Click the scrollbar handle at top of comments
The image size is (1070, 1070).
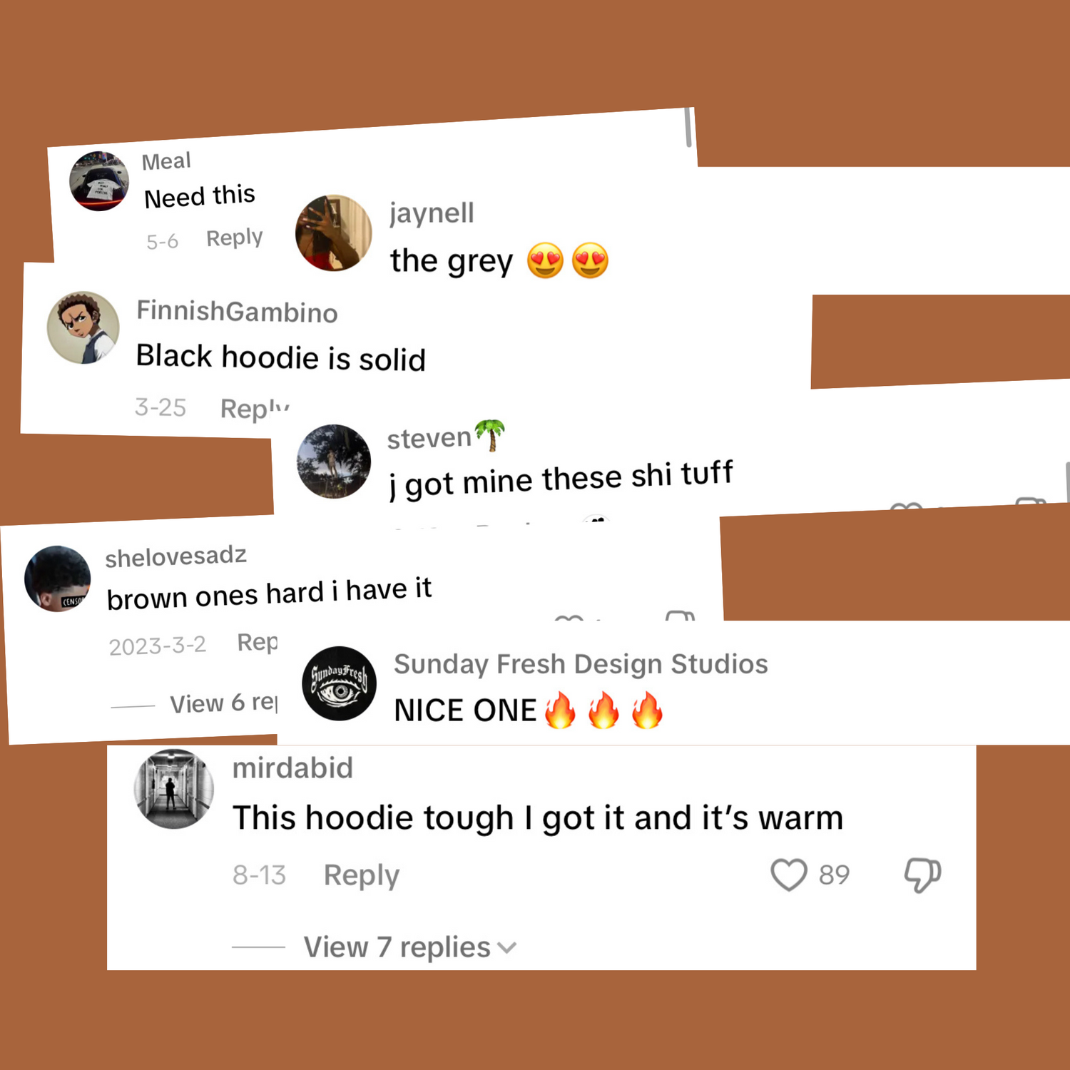[688, 127]
